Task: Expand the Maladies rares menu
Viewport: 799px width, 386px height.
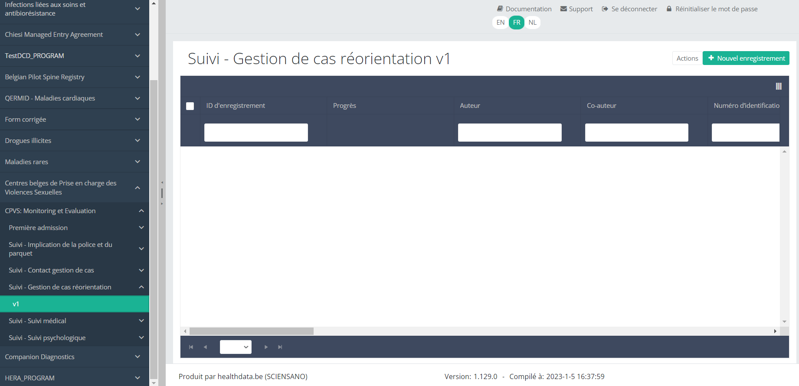Action: pos(74,162)
